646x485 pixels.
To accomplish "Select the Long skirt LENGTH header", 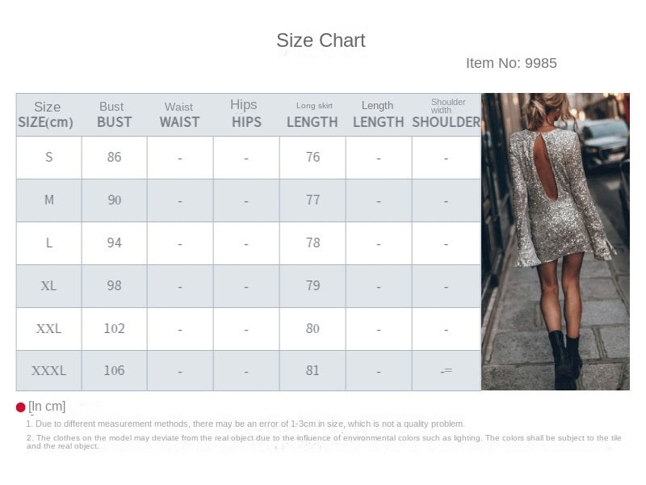I will tap(312, 115).
